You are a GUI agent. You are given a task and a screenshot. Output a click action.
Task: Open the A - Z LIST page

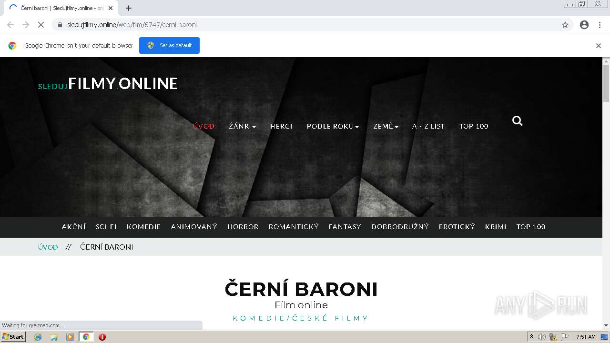point(428,126)
